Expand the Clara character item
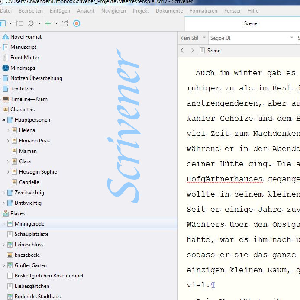The image size is (300, 300). [x=8, y=161]
